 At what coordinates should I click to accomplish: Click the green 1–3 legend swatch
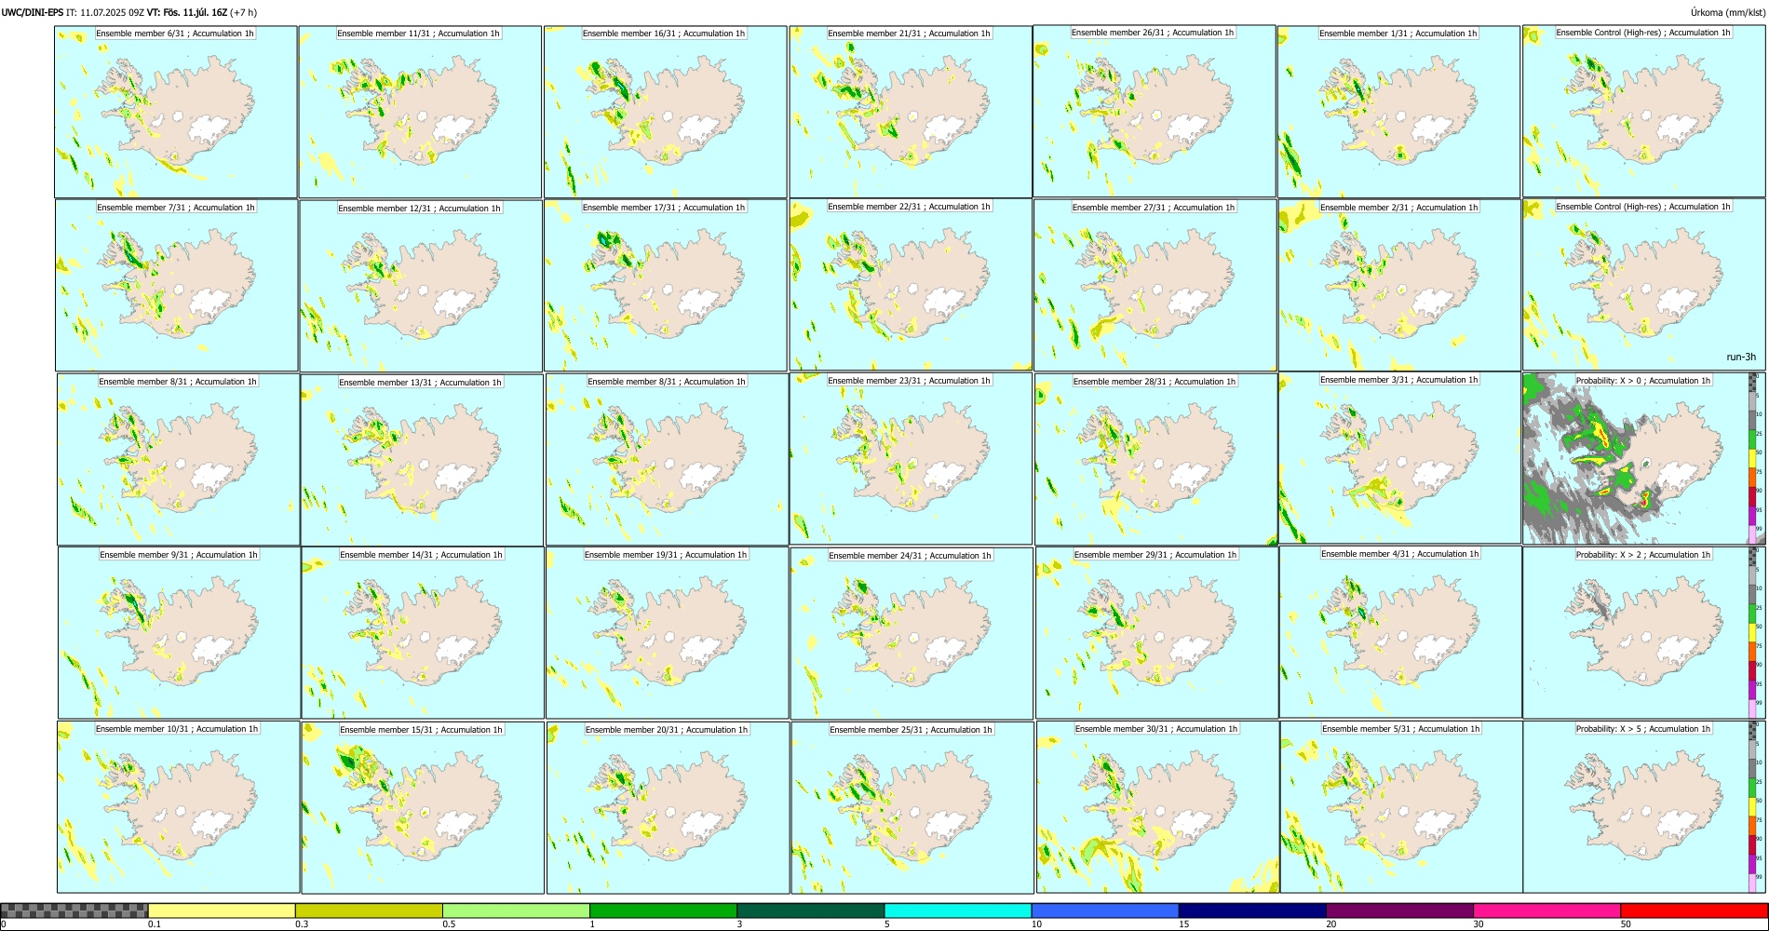coord(663,911)
